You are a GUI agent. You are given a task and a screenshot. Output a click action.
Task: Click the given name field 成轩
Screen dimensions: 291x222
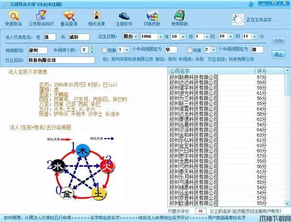[x=79, y=37]
